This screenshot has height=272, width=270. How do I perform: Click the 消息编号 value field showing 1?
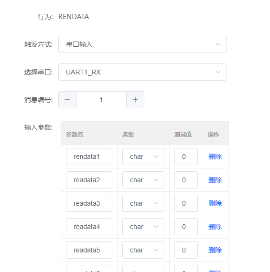[x=101, y=100]
